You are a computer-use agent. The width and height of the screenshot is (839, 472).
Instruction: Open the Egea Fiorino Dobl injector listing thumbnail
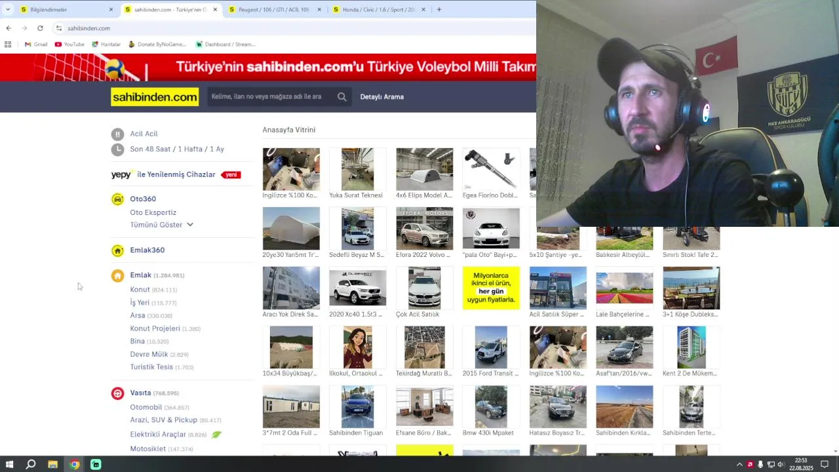pos(491,169)
